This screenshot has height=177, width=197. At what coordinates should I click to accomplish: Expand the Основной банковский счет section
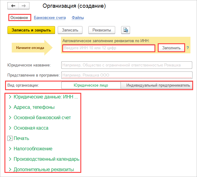[x=40, y=117]
